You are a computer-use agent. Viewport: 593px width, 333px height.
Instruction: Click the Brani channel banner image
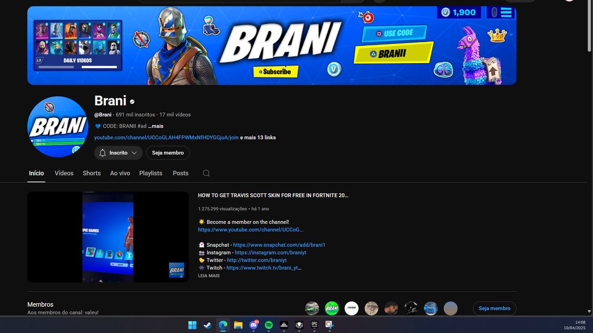[x=272, y=45]
